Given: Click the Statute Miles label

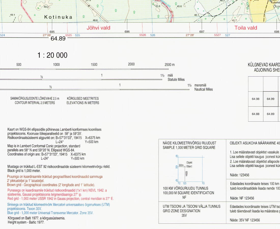Looking at the screenshot, I should tap(176, 79).
